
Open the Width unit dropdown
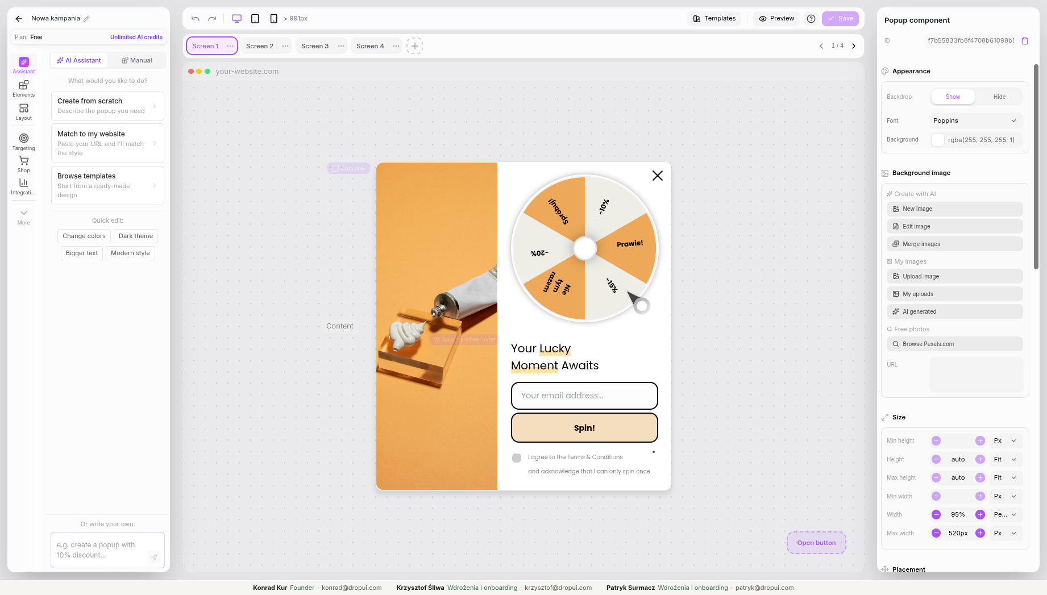click(1005, 515)
